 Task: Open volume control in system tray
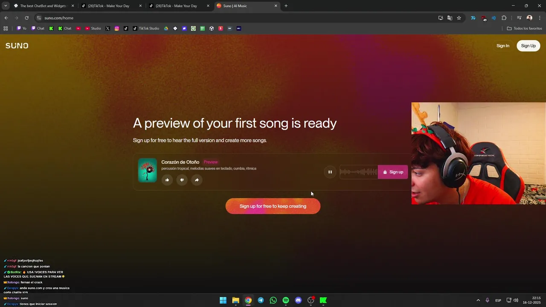516,300
